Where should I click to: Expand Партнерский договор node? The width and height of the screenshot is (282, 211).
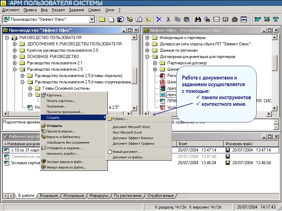coord(155,63)
